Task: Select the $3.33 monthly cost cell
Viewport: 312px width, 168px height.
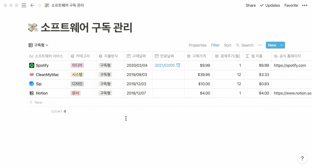Action: coord(257,75)
